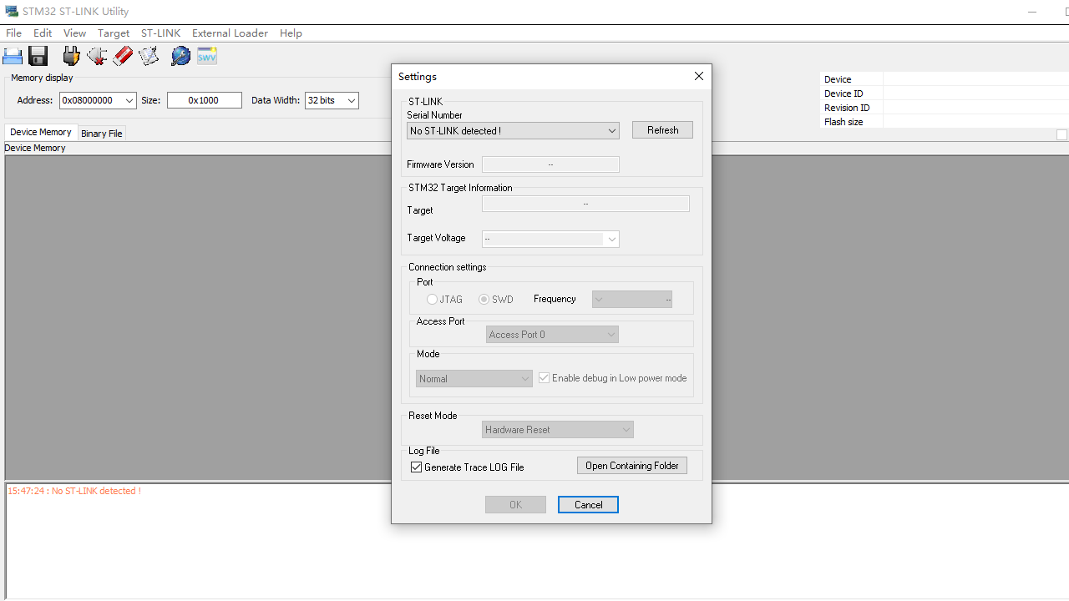Select the JTAG port option

[432, 299]
